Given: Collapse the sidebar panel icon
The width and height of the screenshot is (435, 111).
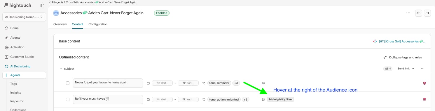Looking at the screenshot, I should coord(43,6).
